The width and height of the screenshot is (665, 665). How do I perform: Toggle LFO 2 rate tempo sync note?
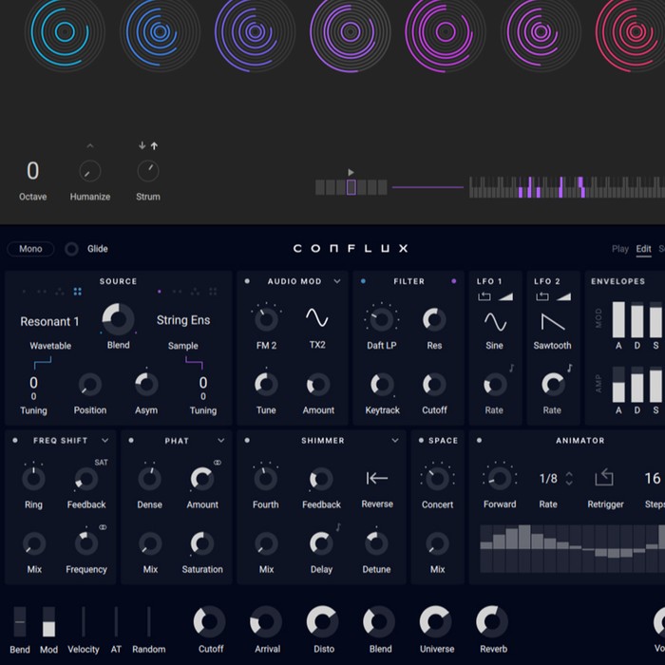570,368
